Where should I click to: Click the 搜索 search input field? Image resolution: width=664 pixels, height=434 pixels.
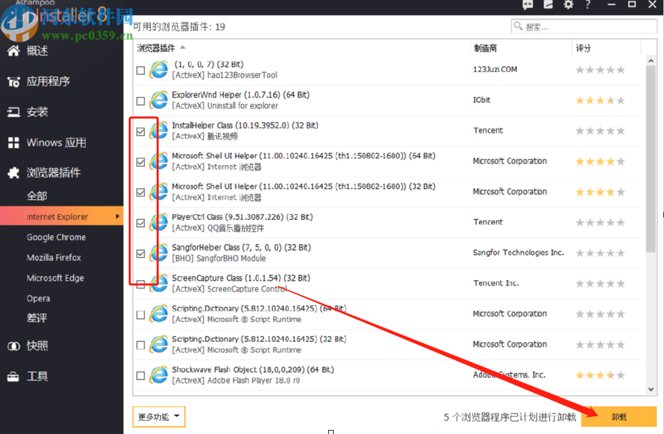pyautogui.click(x=584, y=27)
